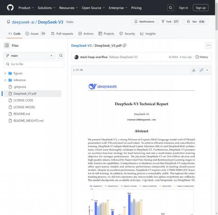Fork the repository
The width and height of the screenshot is (218, 215).
(170, 21)
